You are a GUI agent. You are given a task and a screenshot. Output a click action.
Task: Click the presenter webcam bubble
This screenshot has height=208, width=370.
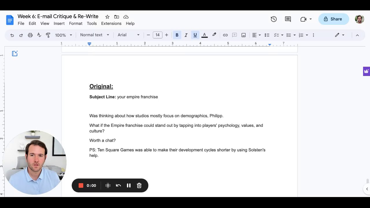coord(34,162)
